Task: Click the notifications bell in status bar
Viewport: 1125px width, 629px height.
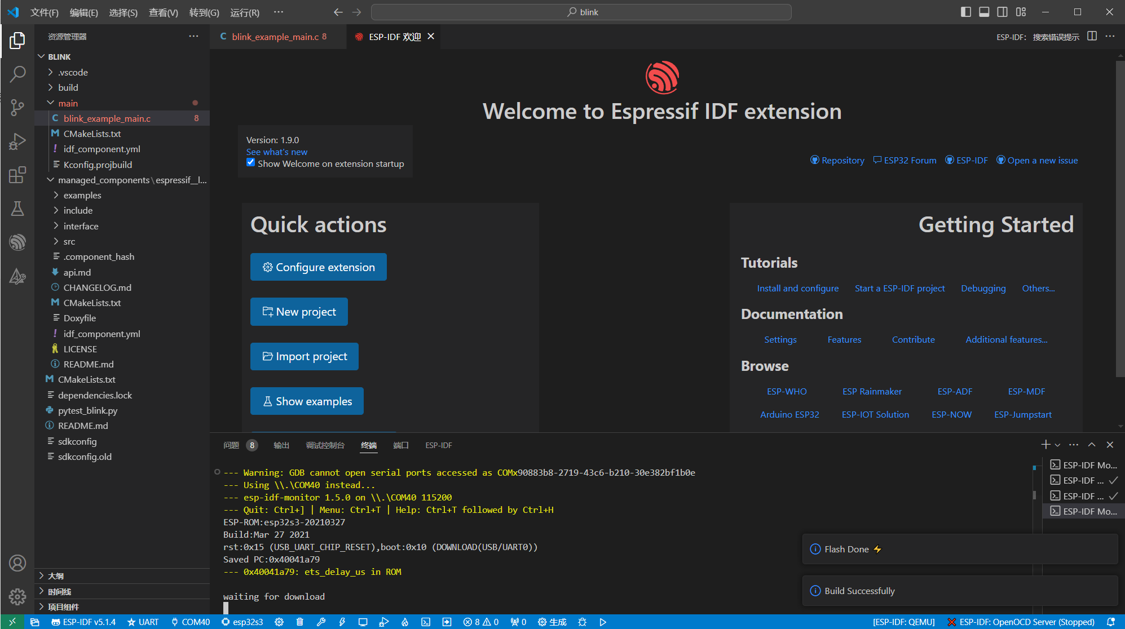Action: (x=1111, y=622)
